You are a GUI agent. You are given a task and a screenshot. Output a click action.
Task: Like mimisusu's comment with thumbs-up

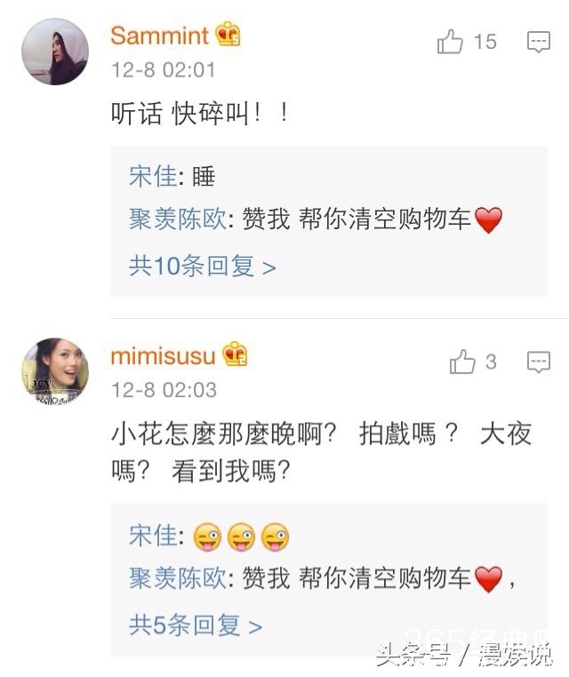click(x=462, y=362)
